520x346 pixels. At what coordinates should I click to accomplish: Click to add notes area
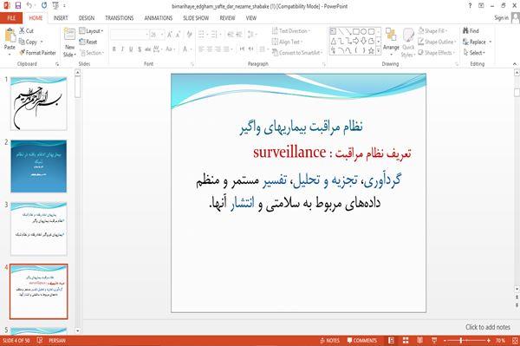coord(487,327)
